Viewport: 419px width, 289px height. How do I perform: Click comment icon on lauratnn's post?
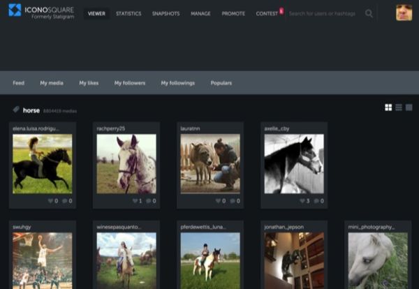click(x=231, y=201)
